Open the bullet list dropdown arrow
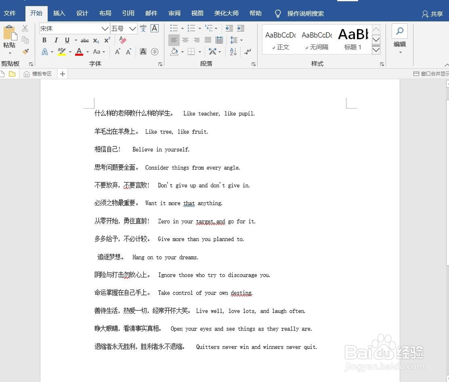The width and height of the screenshot is (449, 382). (x=182, y=28)
